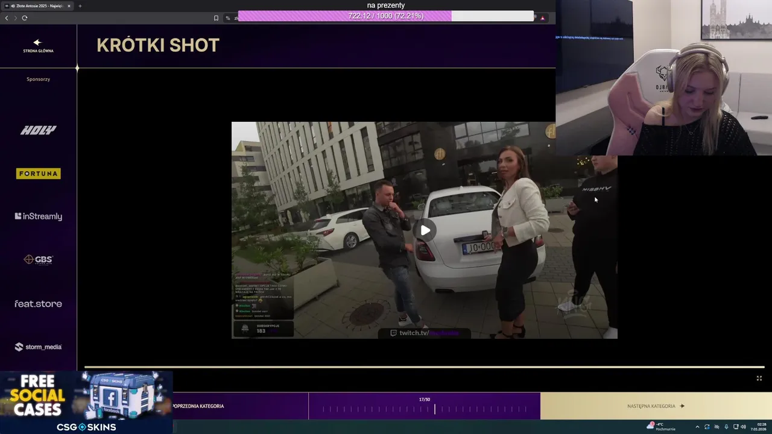
Task: Toggle fullscreen for the video player
Action: click(x=759, y=379)
